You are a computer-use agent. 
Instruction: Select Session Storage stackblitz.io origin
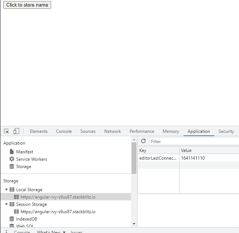[x=58, y=212]
